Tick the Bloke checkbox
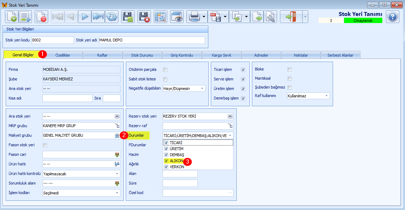The width and height of the screenshot is (405, 210). pos(289,69)
